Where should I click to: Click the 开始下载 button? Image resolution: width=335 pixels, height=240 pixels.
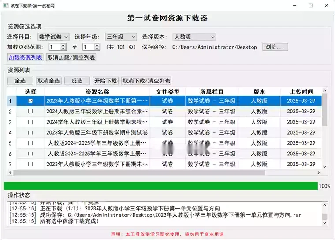coord(105,81)
